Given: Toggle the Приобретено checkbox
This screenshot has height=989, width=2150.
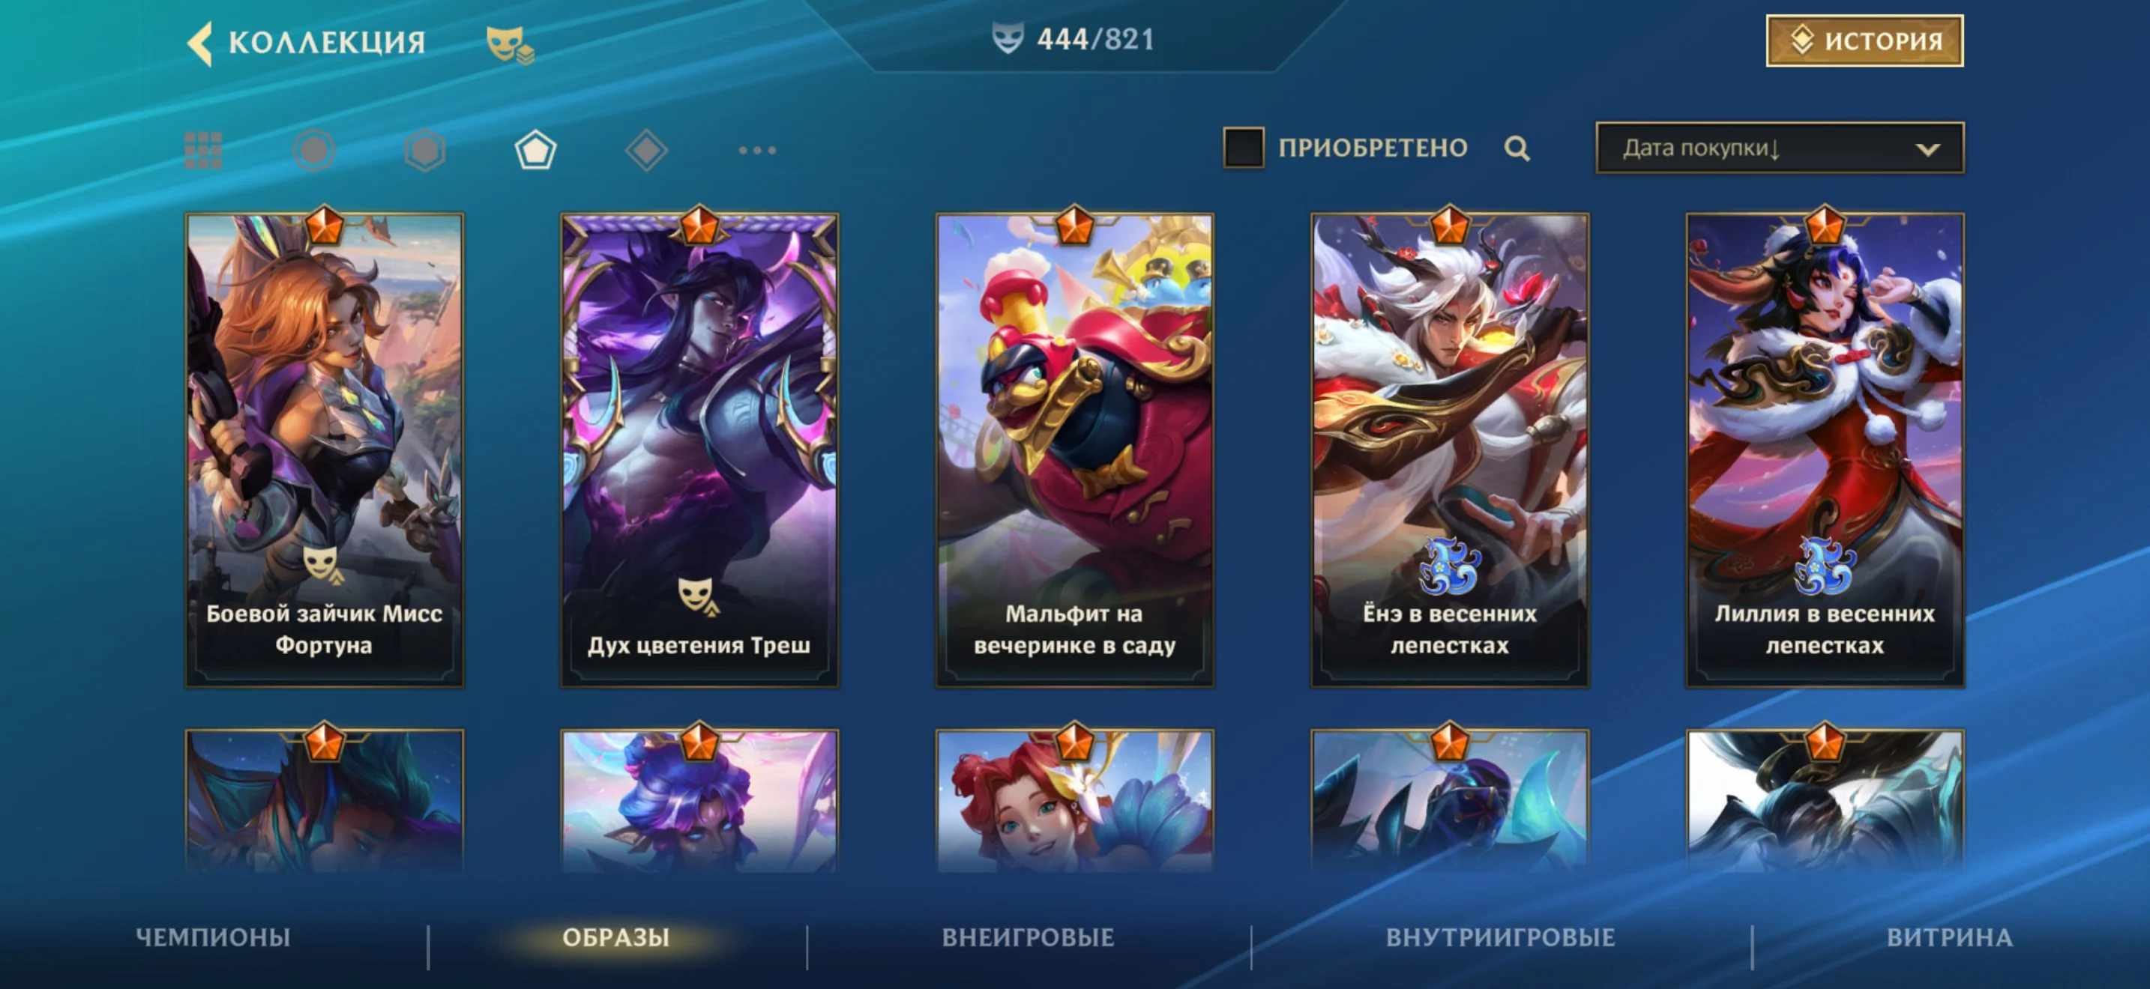Looking at the screenshot, I should (x=1243, y=148).
